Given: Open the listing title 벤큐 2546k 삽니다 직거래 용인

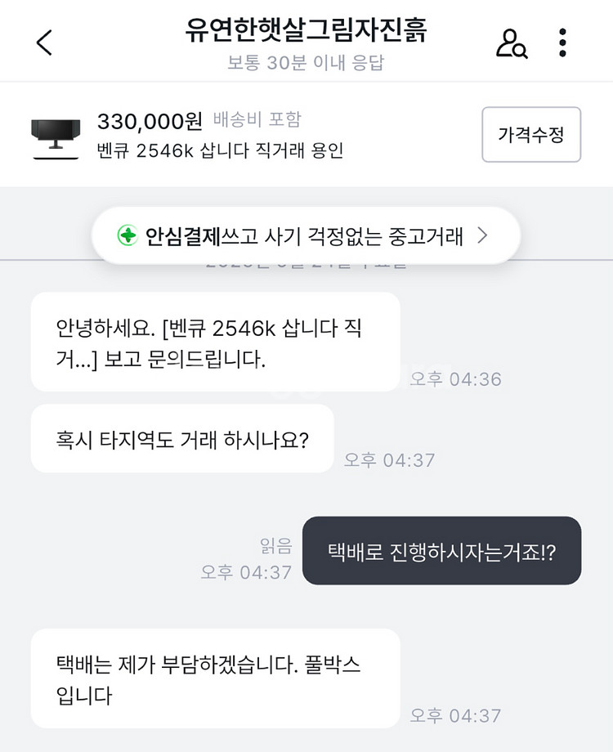Looking at the screenshot, I should click(220, 150).
